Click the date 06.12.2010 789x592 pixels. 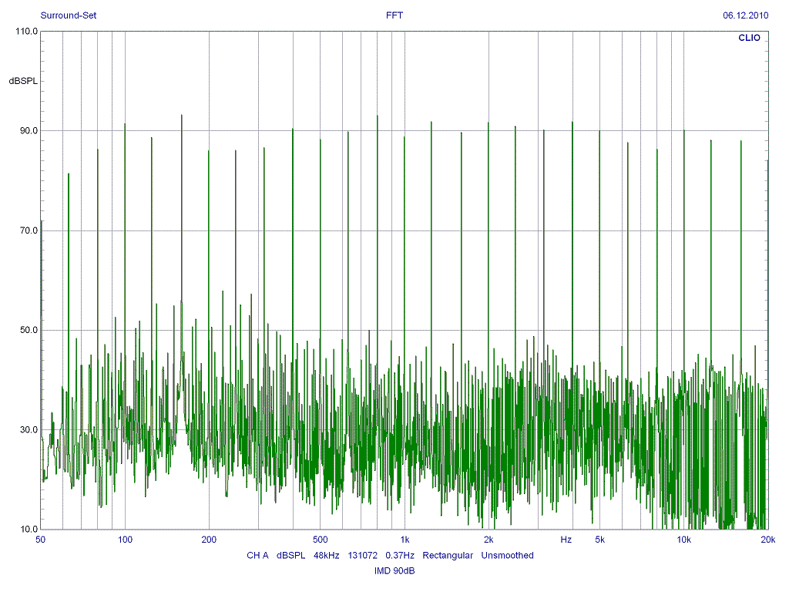[x=744, y=15]
